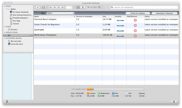Remove World Series Champions application
This screenshot has width=182, height=108.
click(135, 36)
